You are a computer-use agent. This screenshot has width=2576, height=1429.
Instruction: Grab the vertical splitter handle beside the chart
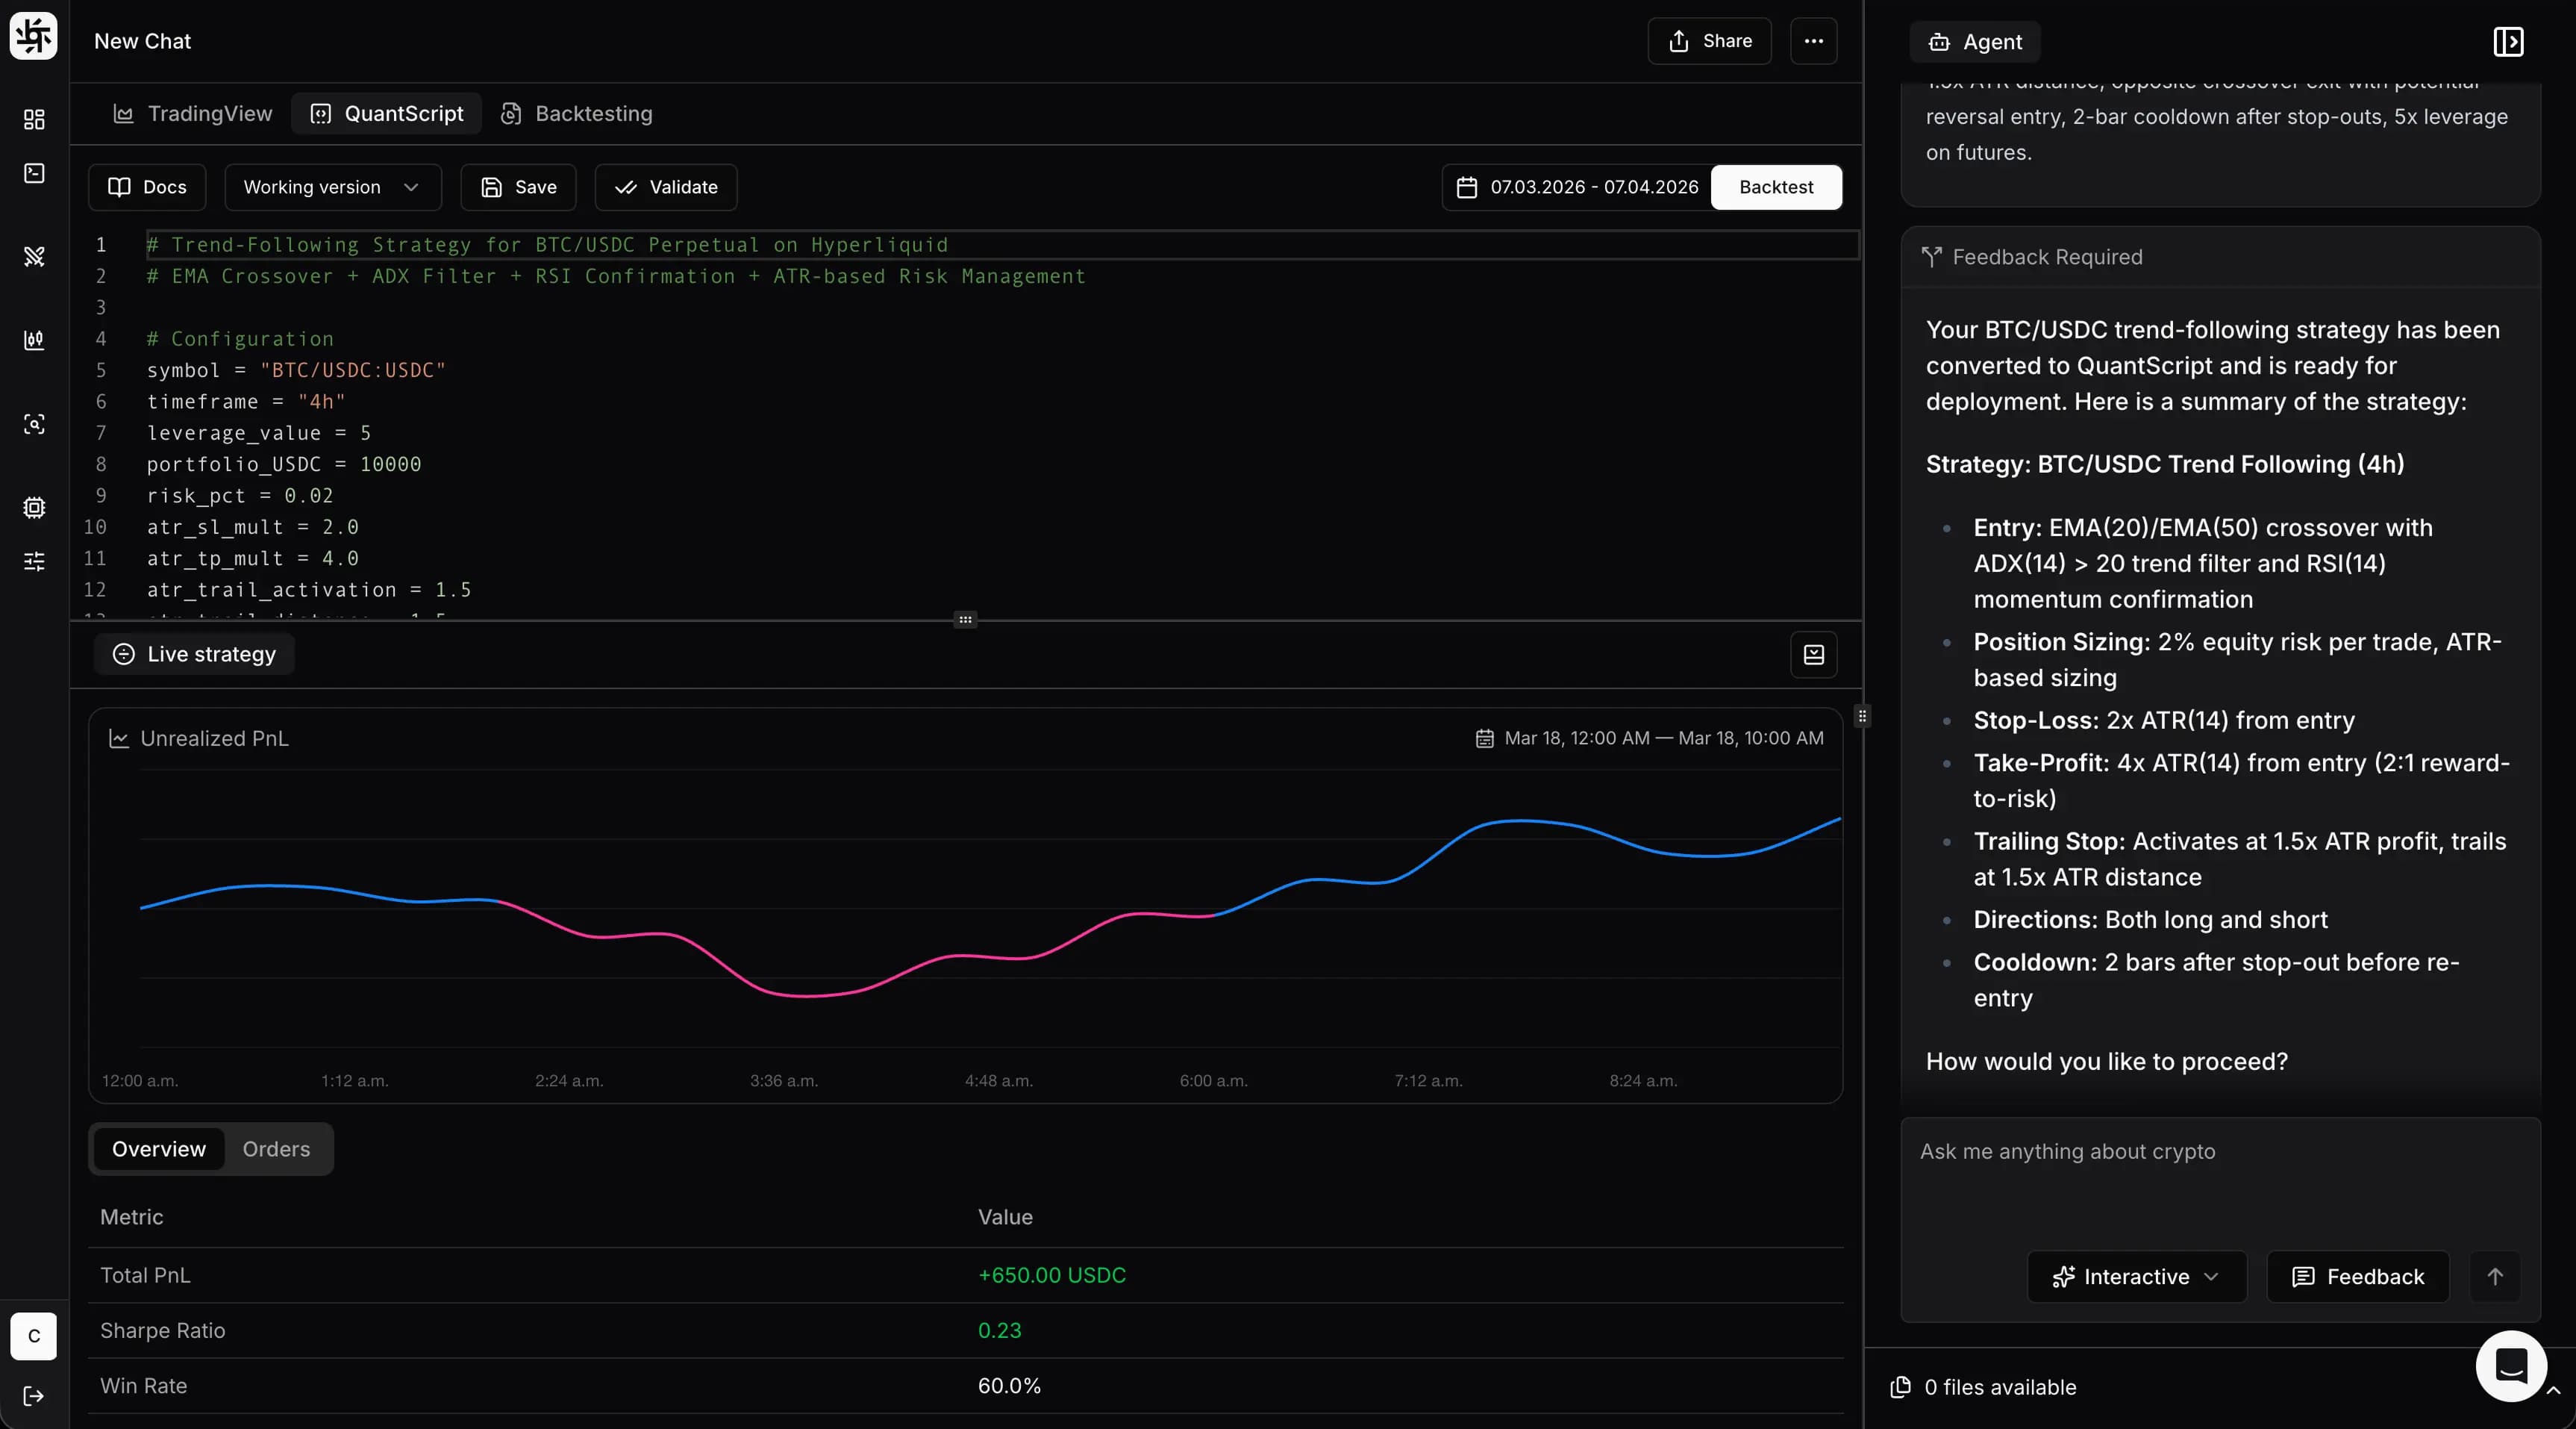point(1862,717)
